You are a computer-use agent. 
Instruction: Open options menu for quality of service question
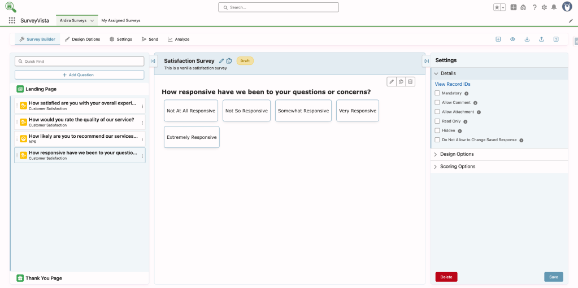[142, 123]
